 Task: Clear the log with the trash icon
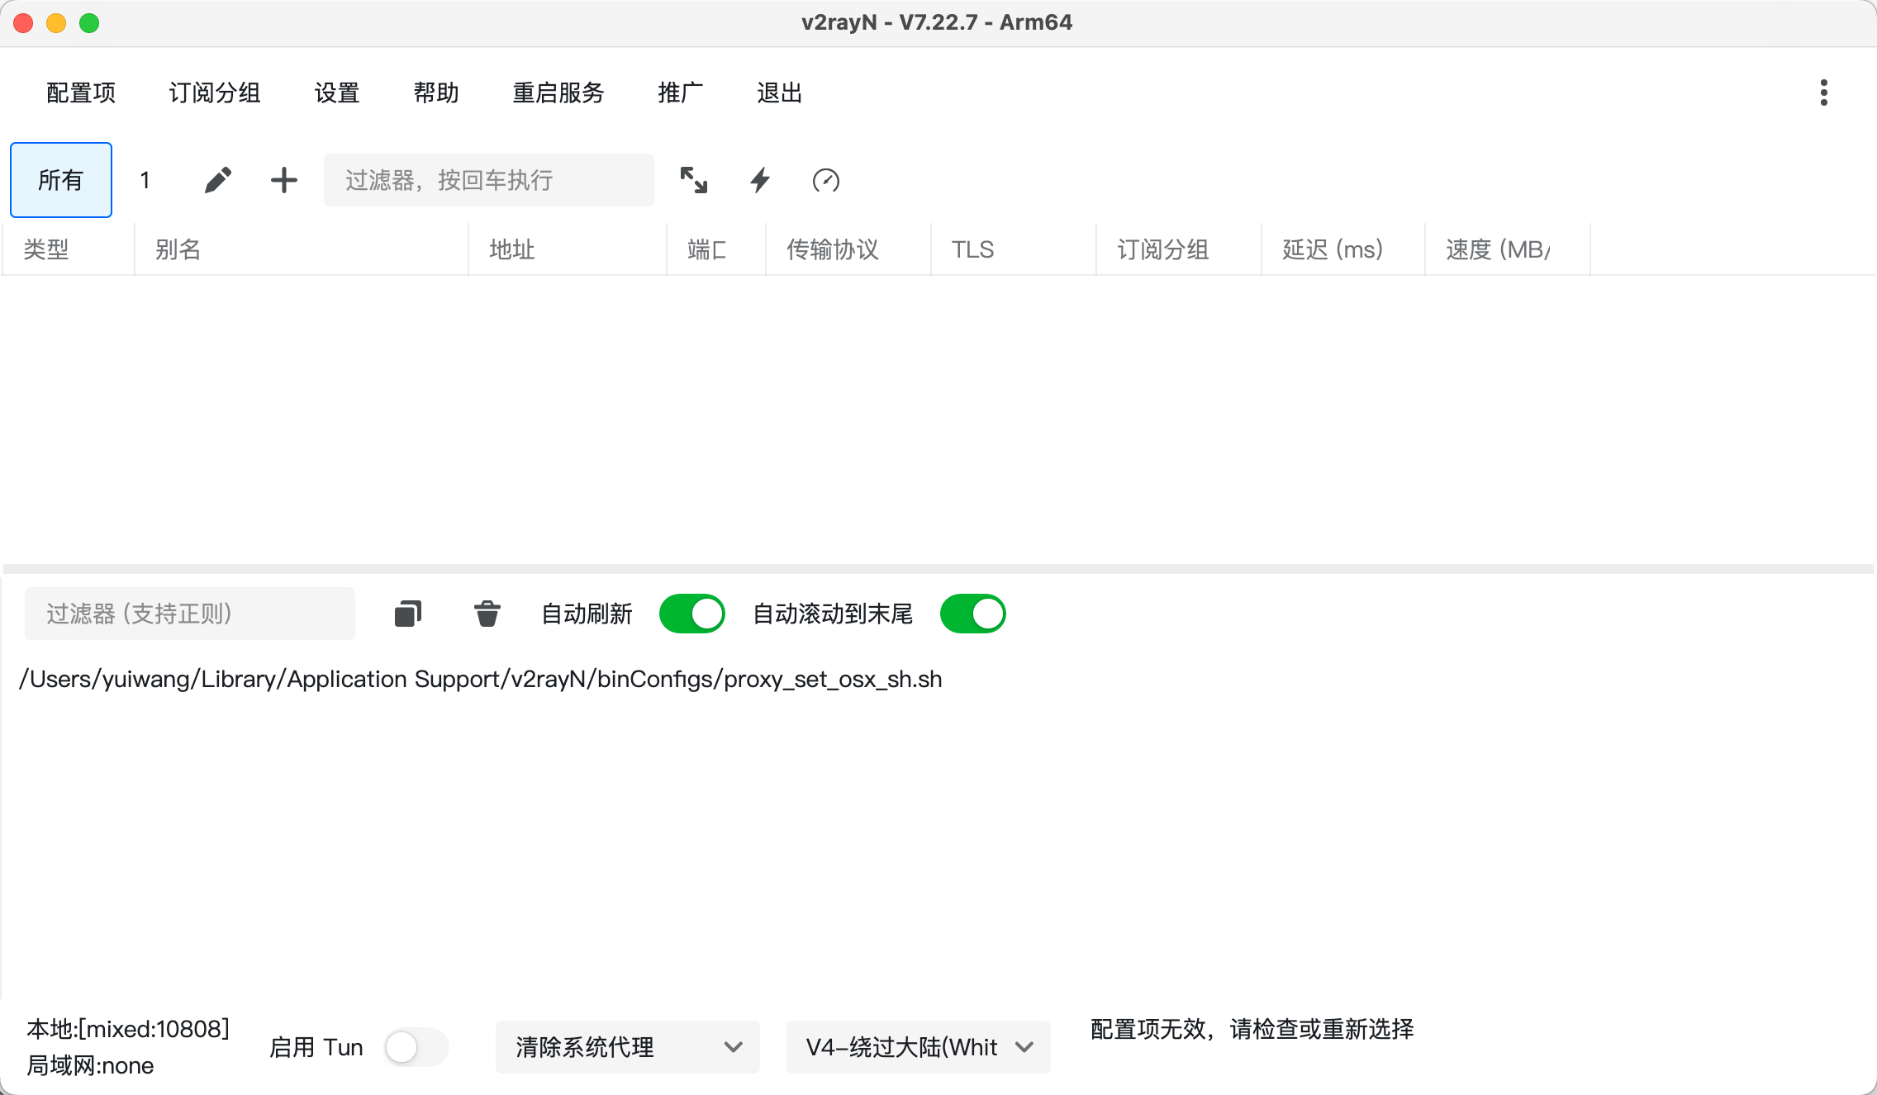tap(487, 614)
